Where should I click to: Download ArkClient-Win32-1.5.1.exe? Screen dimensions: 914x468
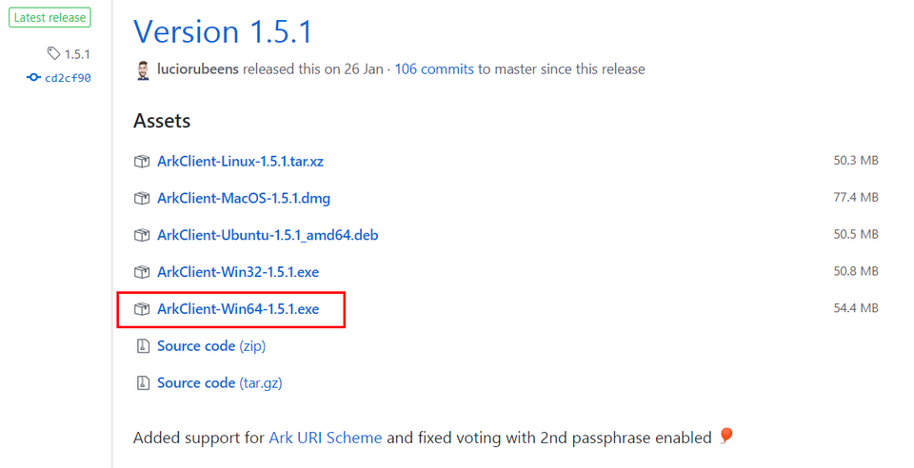238,272
